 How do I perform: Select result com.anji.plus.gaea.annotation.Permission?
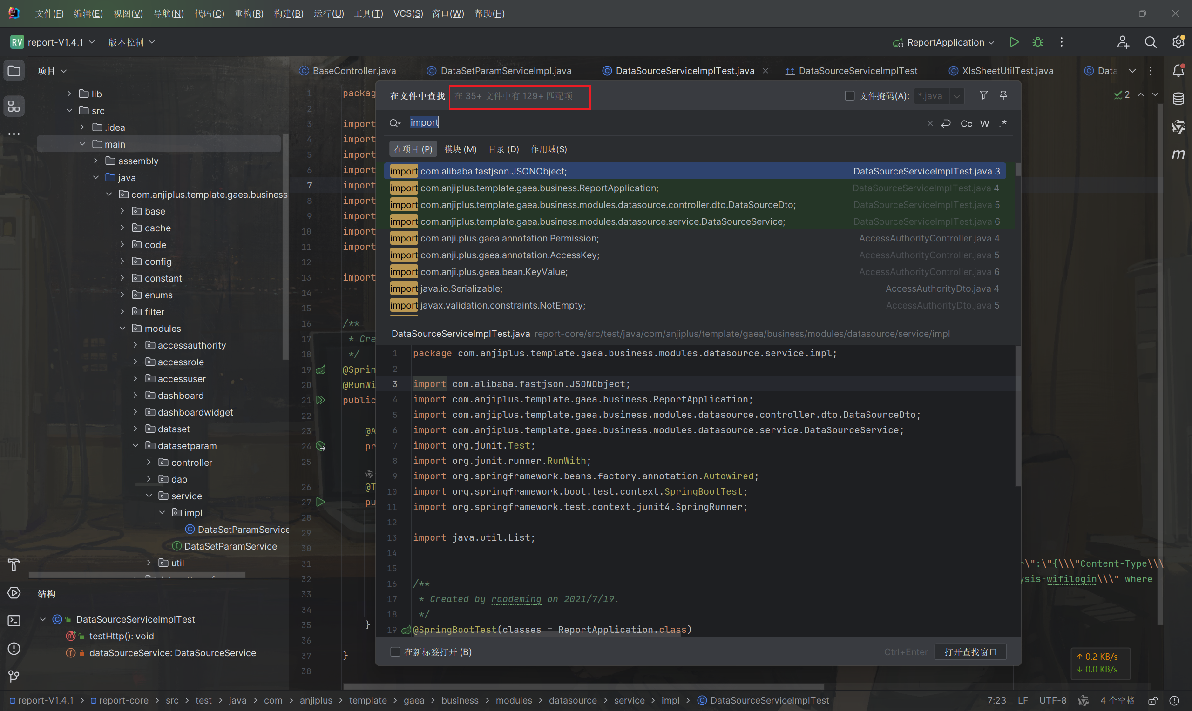click(695, 238)
